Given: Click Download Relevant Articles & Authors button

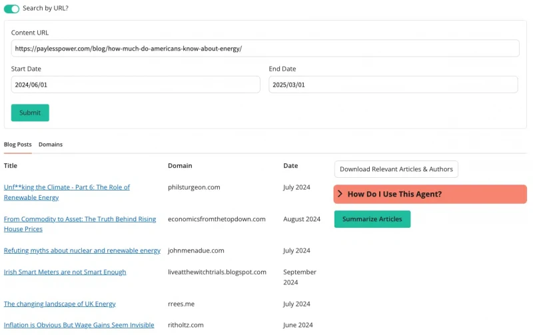Looking at the screenshot, I should [396, 169].
